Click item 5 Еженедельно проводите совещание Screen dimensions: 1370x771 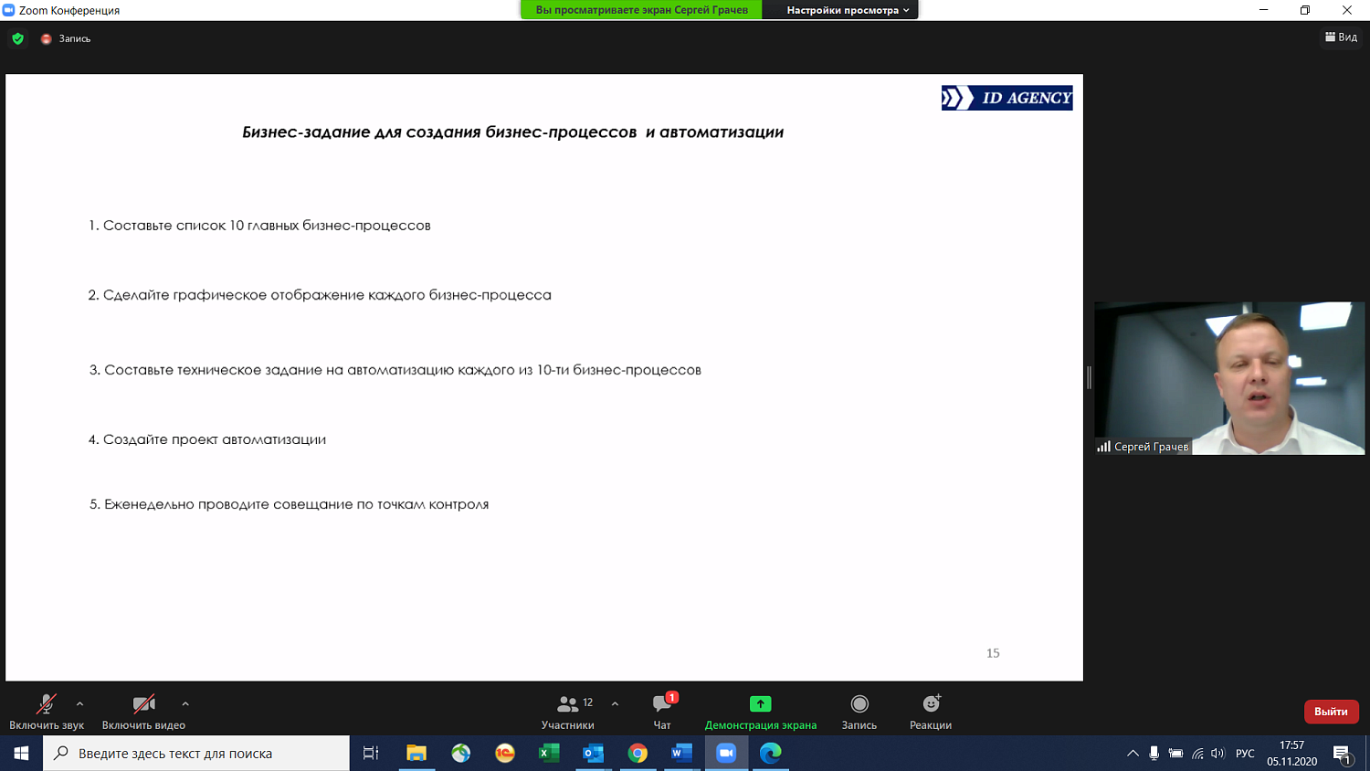pos(289,504)
